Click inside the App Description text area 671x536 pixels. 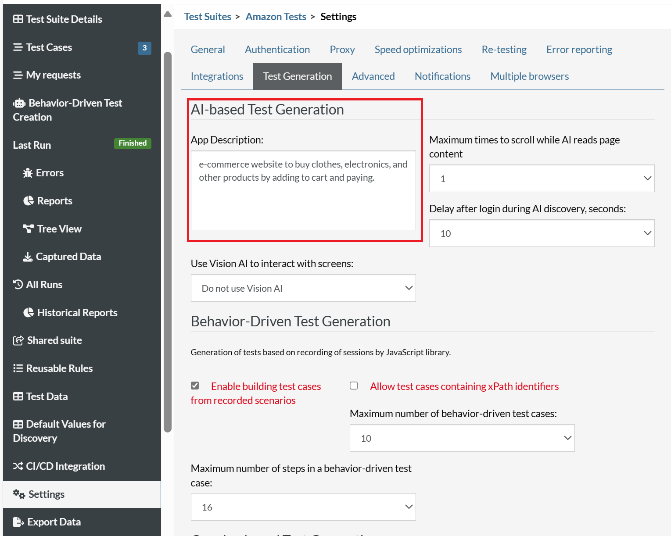tap(303, 190)
